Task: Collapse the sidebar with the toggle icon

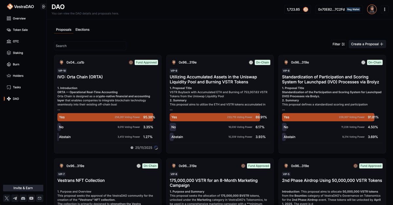Action: click(43, 7)
